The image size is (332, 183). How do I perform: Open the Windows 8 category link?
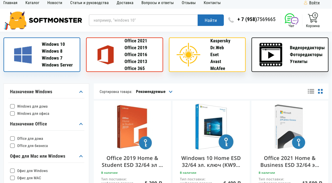click(x=52, y=51)
